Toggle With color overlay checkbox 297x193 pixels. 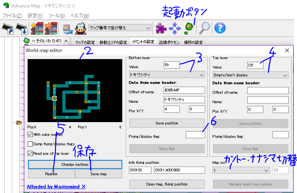30,135
